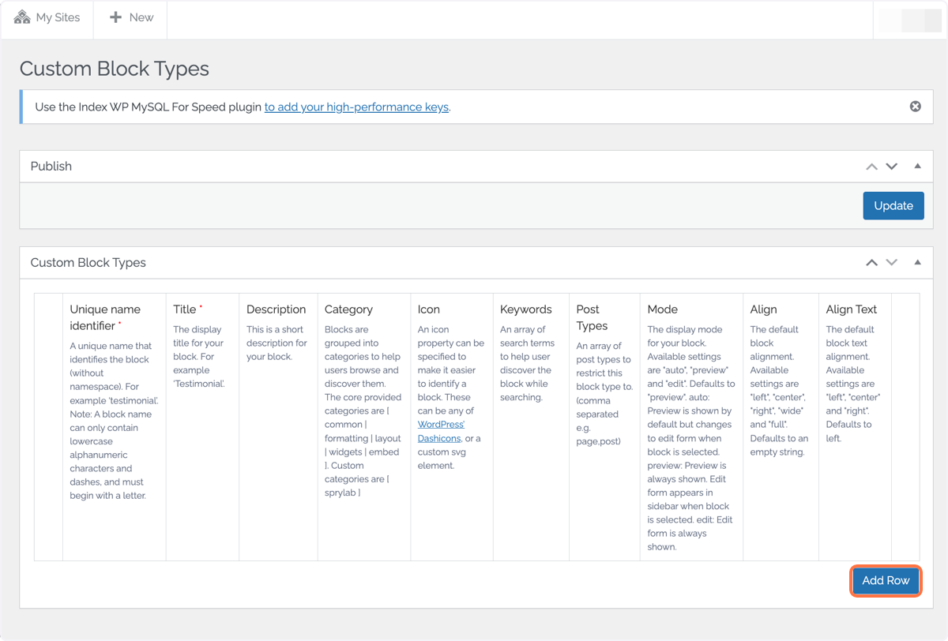Click the 'Custom Block Types' page title
Viewport: 948px width, 641px height.
click(x=115, y=69)
